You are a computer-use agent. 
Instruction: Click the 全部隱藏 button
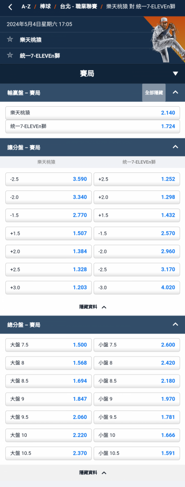coord(154,93)
